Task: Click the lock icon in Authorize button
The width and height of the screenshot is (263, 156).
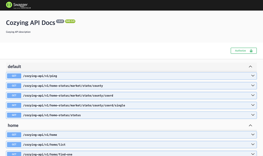Action: click(251, 51)
